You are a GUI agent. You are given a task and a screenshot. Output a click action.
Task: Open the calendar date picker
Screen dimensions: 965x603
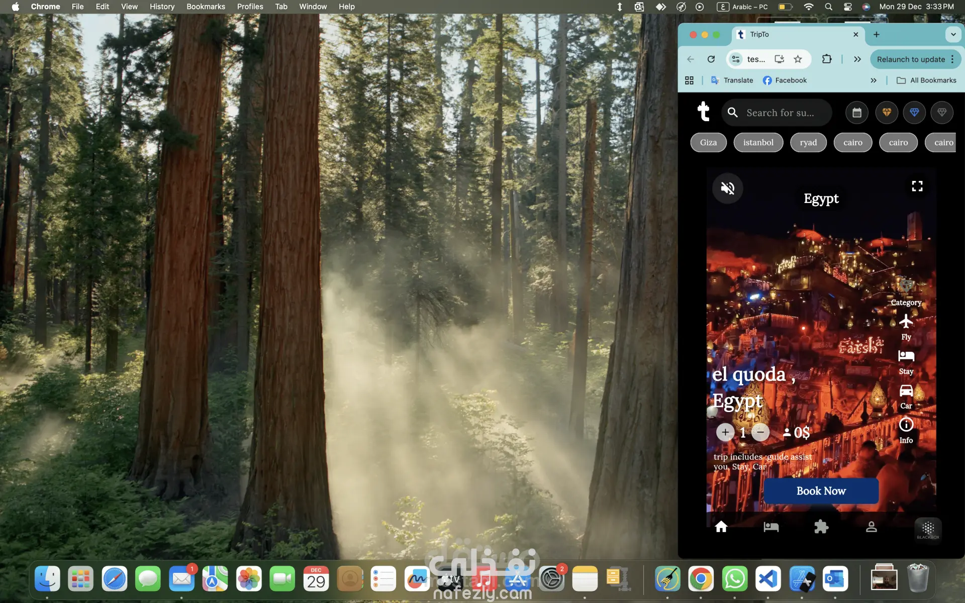coord(856,113)
